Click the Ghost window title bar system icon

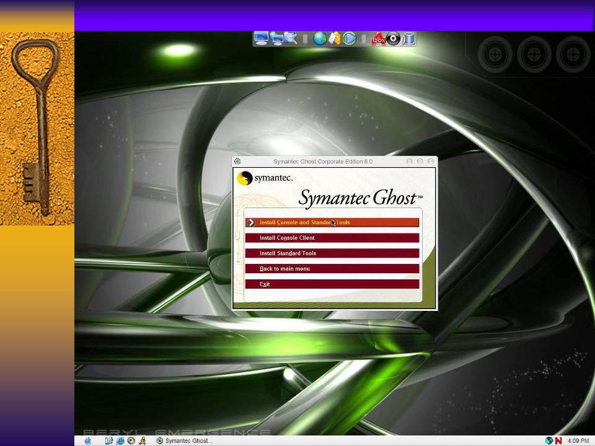coord(237,161)
